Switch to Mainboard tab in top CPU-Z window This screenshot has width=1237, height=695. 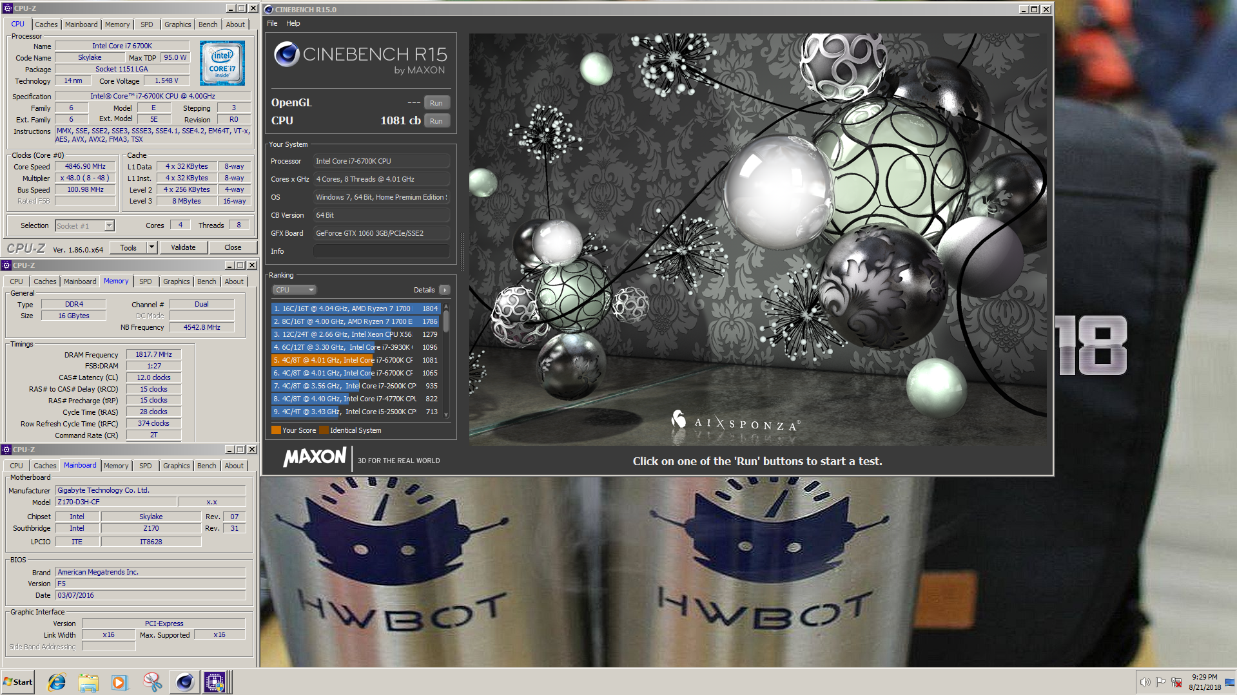[x=81, y=24]
